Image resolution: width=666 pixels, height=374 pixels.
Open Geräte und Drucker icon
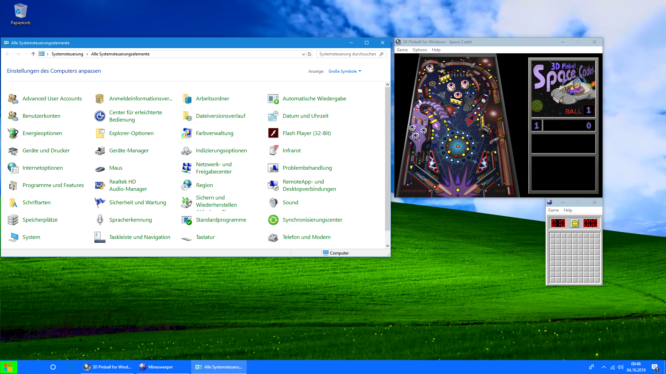click(13, 151)
